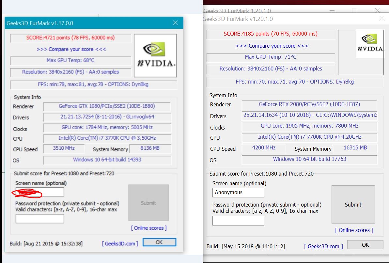Viewport: 389px width, 263px height.
Task: Click FPS min:70 max:71 results line
Action: pyautogui.click(x=295, y=82)
